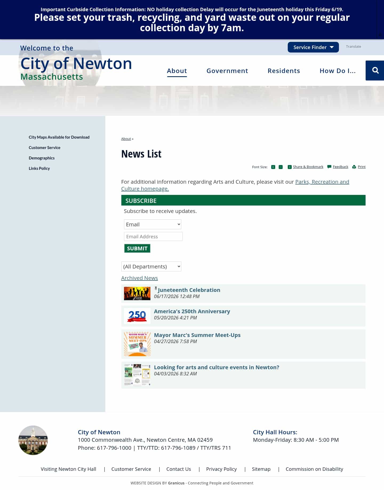This screenshot has width=384, height=490.
Task: Open Looking for arts and culture events article
Action: pyautogui.click(x=217, y=367)
